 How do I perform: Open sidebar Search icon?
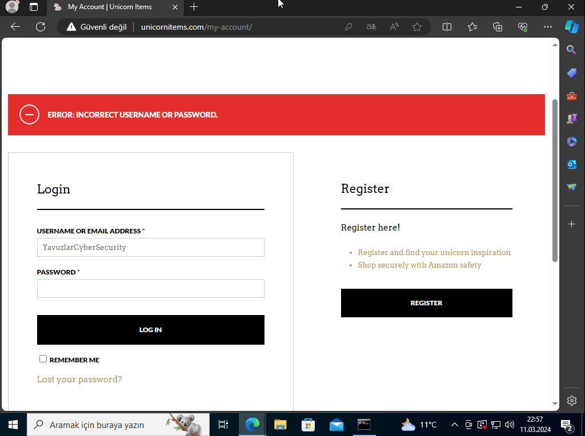571,50
